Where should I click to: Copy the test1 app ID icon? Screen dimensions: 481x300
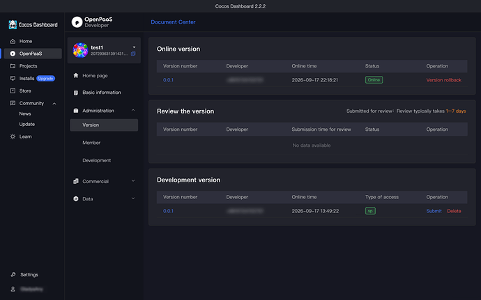pyautogui.click(x=133, y=54)
